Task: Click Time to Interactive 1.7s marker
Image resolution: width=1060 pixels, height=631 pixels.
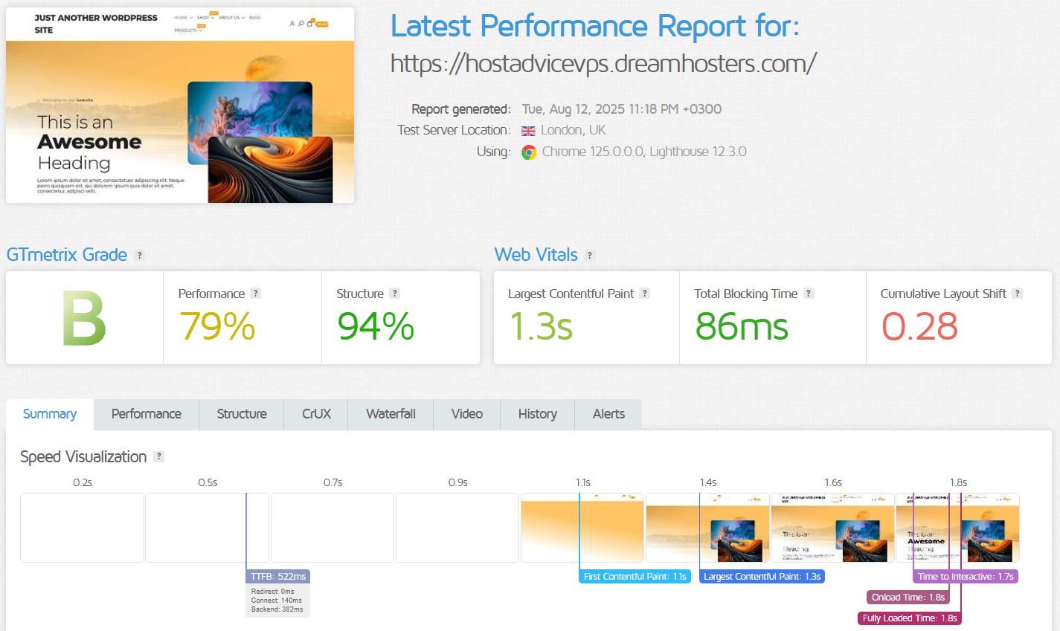Action: [x=966, y=577]
